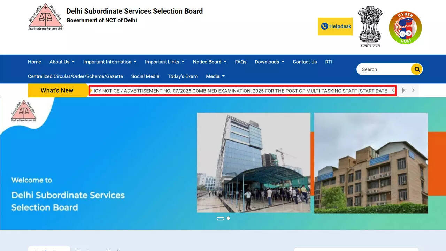Expand the Important Information dropdown
446x251 pixels.
109,62
